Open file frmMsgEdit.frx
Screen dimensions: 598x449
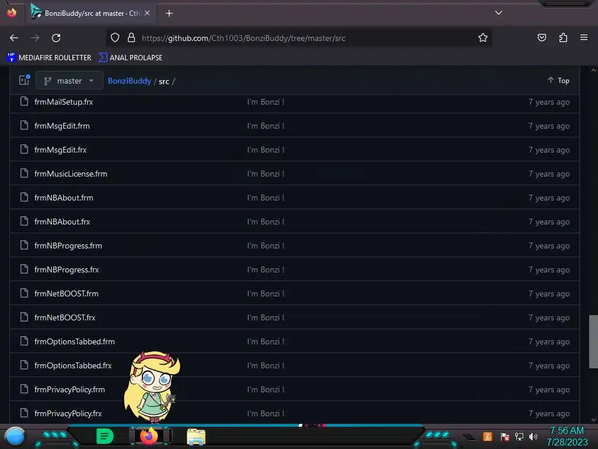61,150
